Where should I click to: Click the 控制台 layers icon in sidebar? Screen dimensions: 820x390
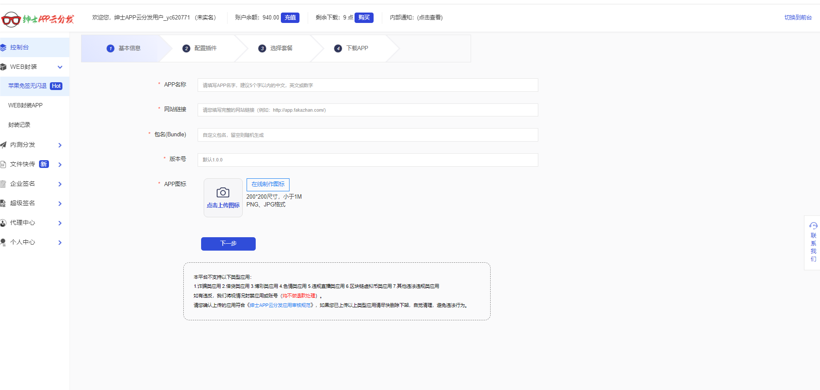pyautogui.click(x=3, y=48)
